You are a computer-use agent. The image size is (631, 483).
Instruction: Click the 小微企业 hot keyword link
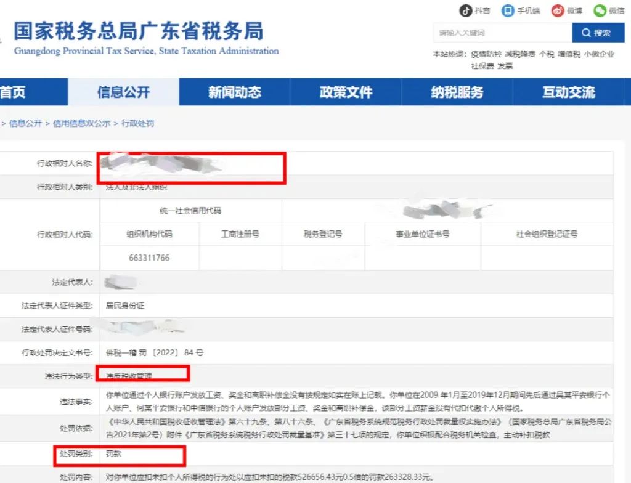pyautogui.click(x=599, y=54)
